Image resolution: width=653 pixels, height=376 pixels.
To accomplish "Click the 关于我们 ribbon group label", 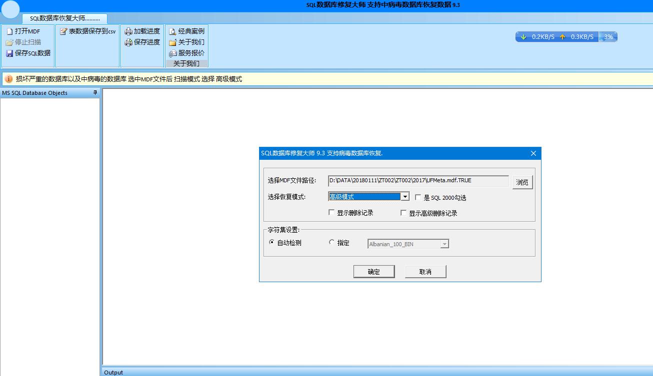I will pos(186,63).
